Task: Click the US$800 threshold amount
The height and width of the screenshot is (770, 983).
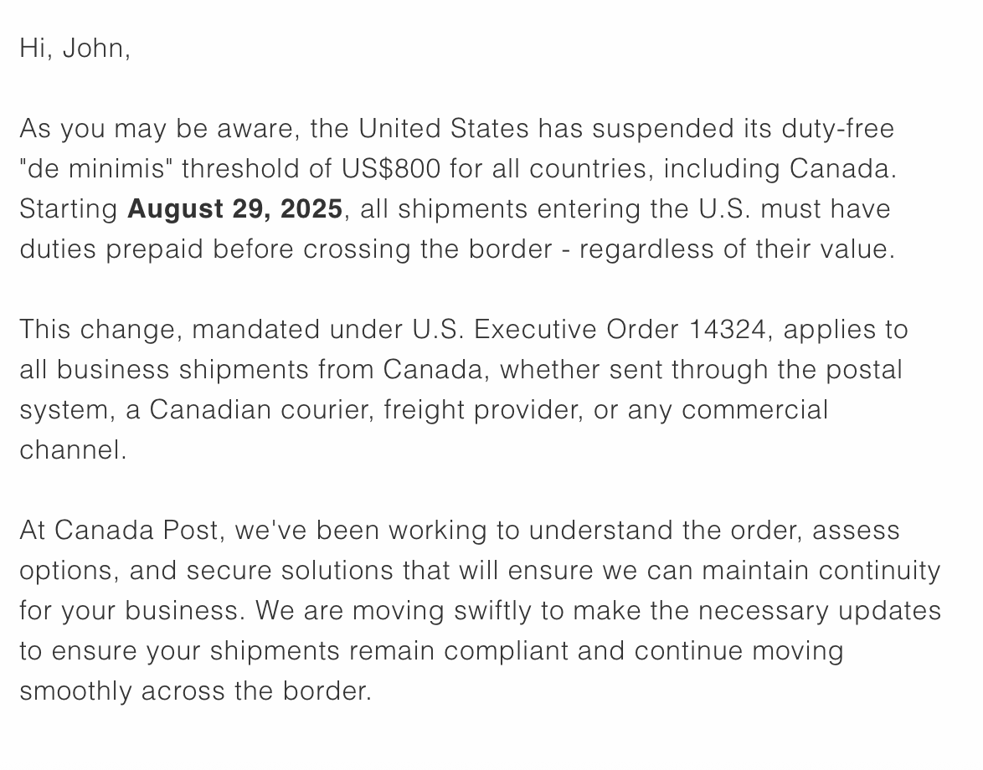Action: tap(391, 168)
